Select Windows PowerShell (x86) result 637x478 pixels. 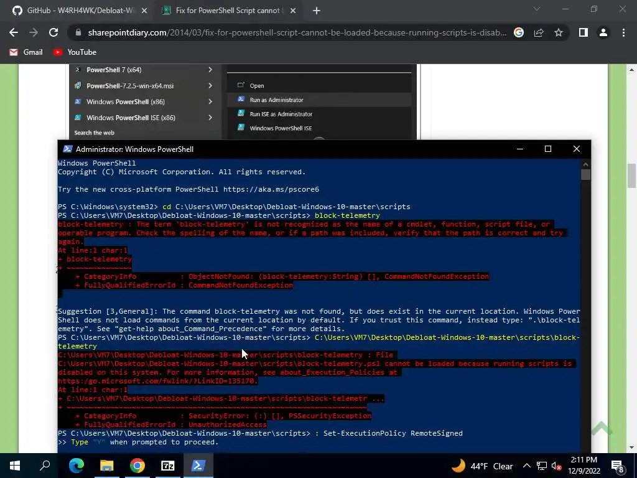(125, 101)
